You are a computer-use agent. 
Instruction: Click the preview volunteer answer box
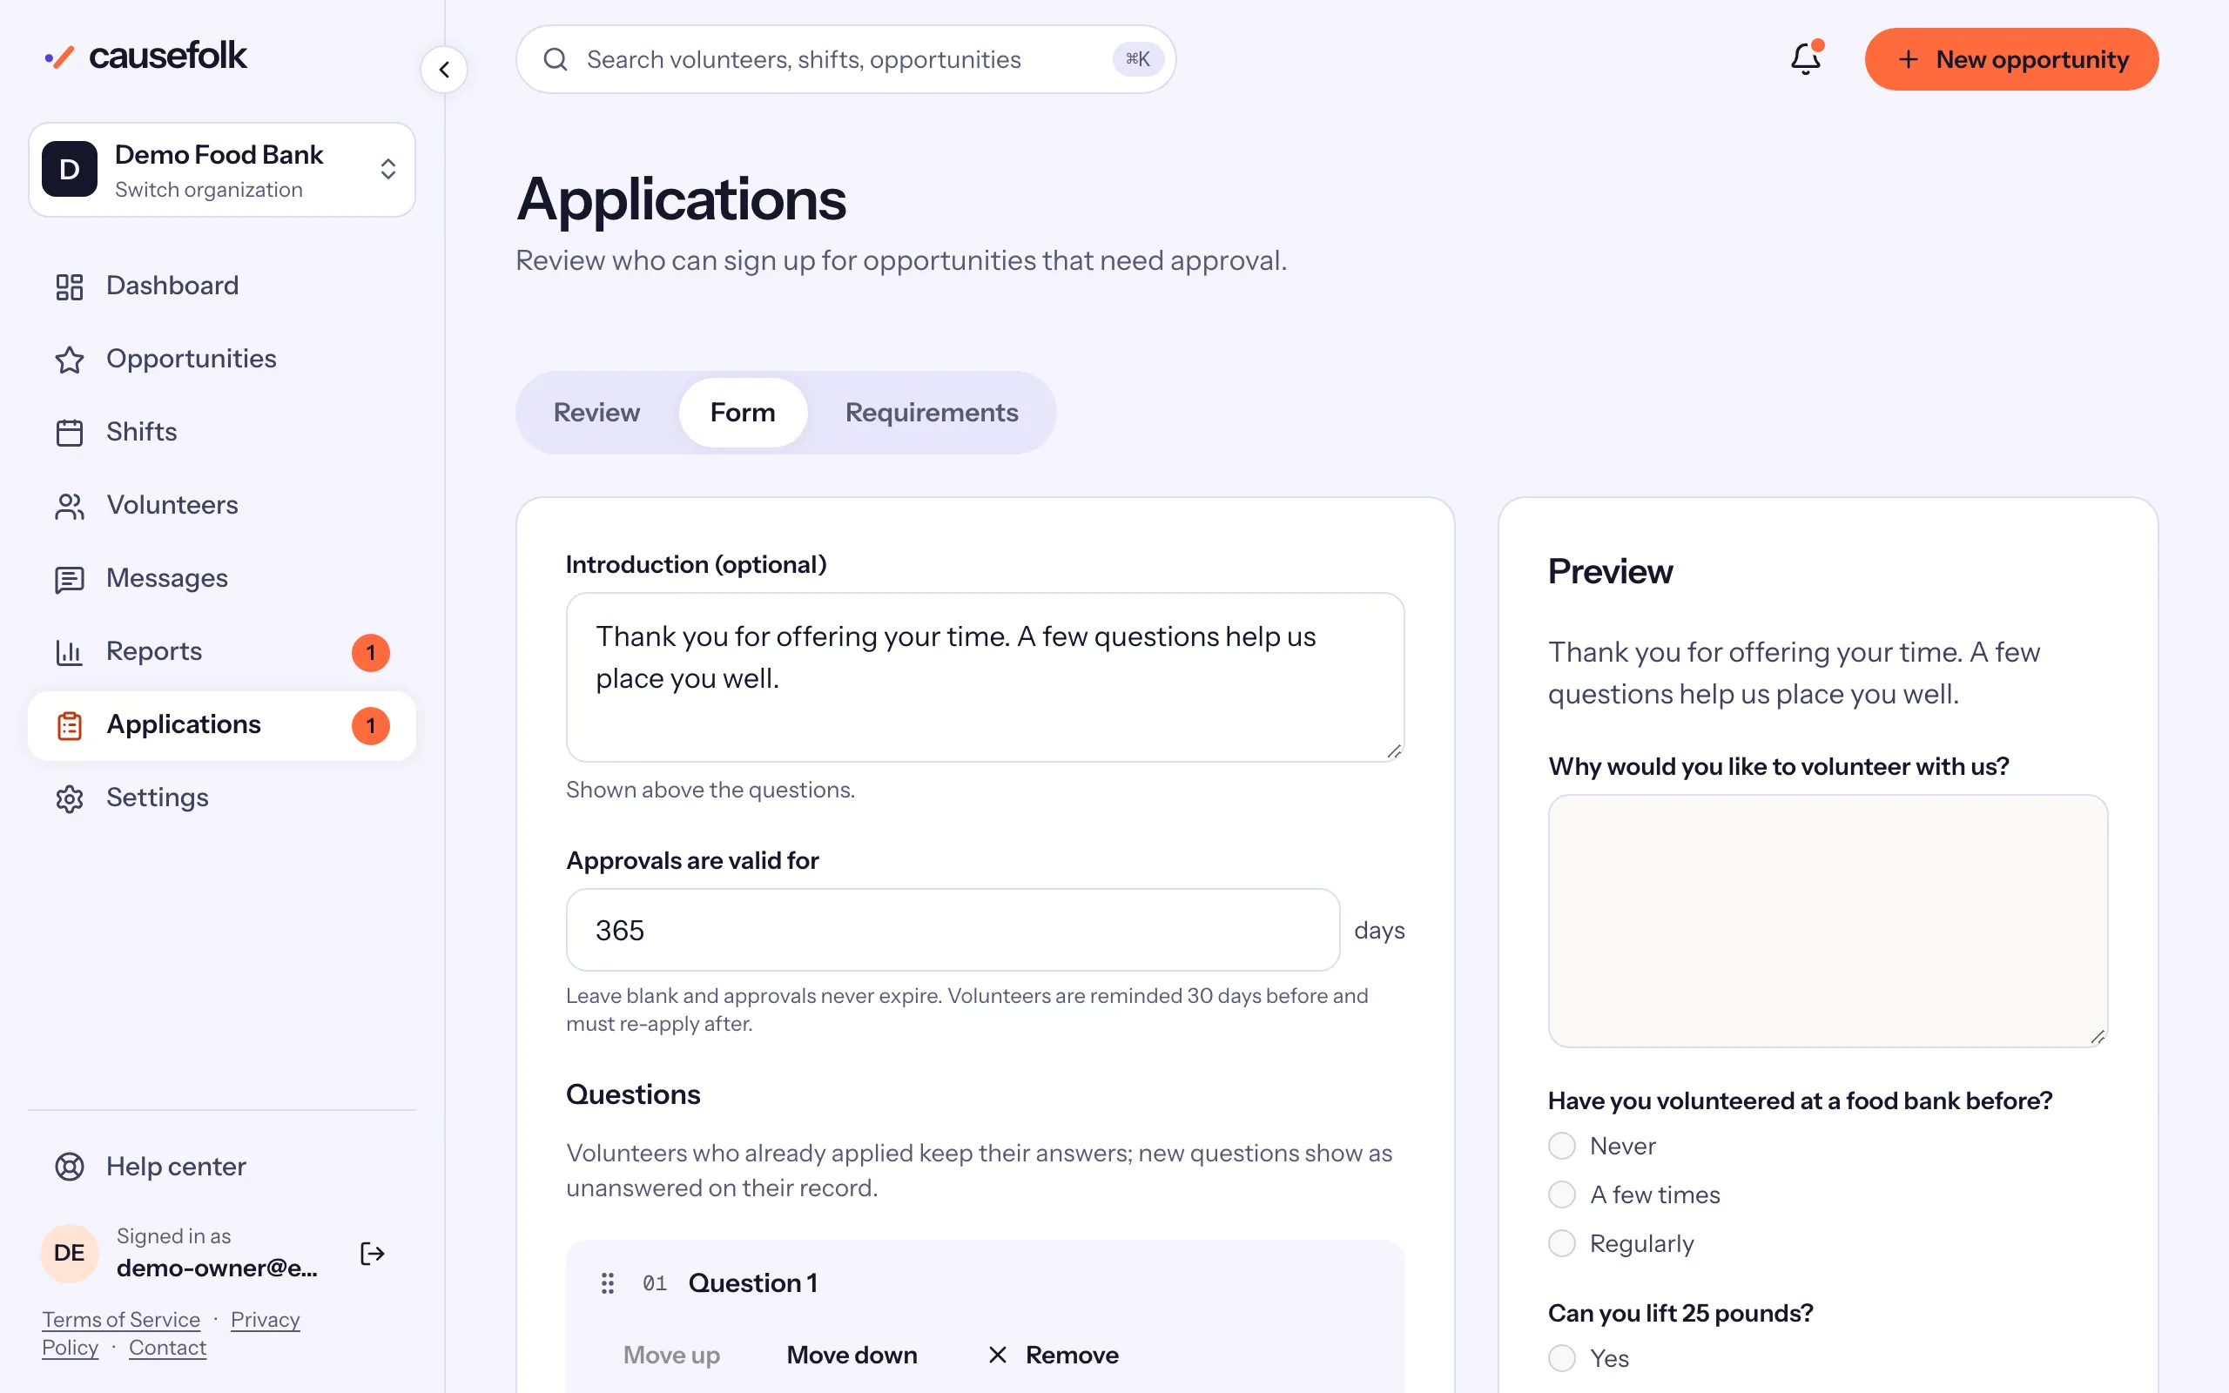(x=1828, y=920)
